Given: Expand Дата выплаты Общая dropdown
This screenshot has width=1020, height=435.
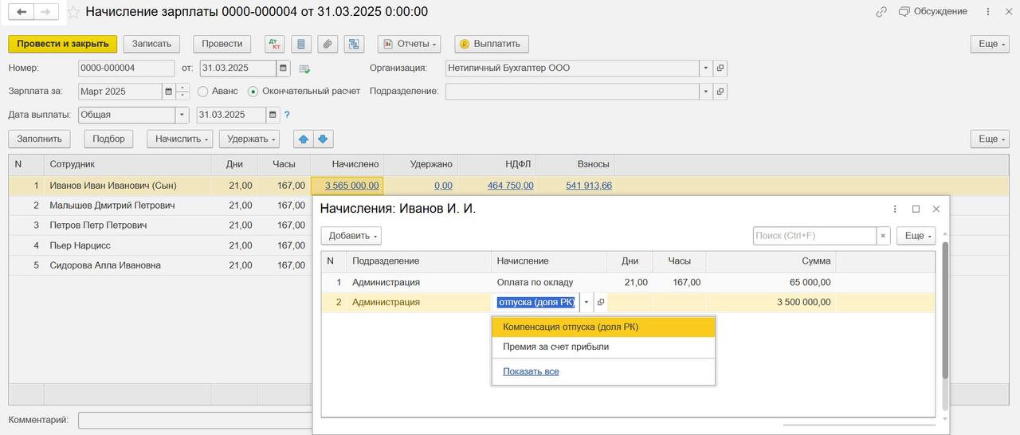Looking at the screenshot, I should click(x=182, y=115).
